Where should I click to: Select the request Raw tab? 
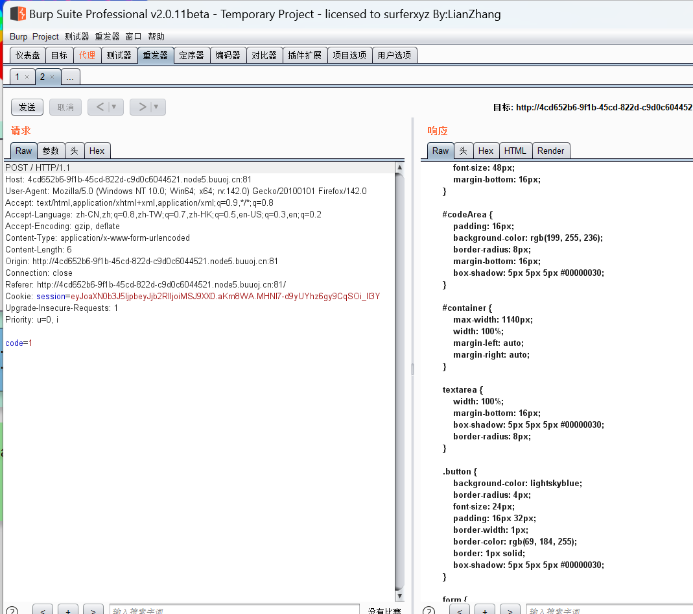tap(24, 151)
